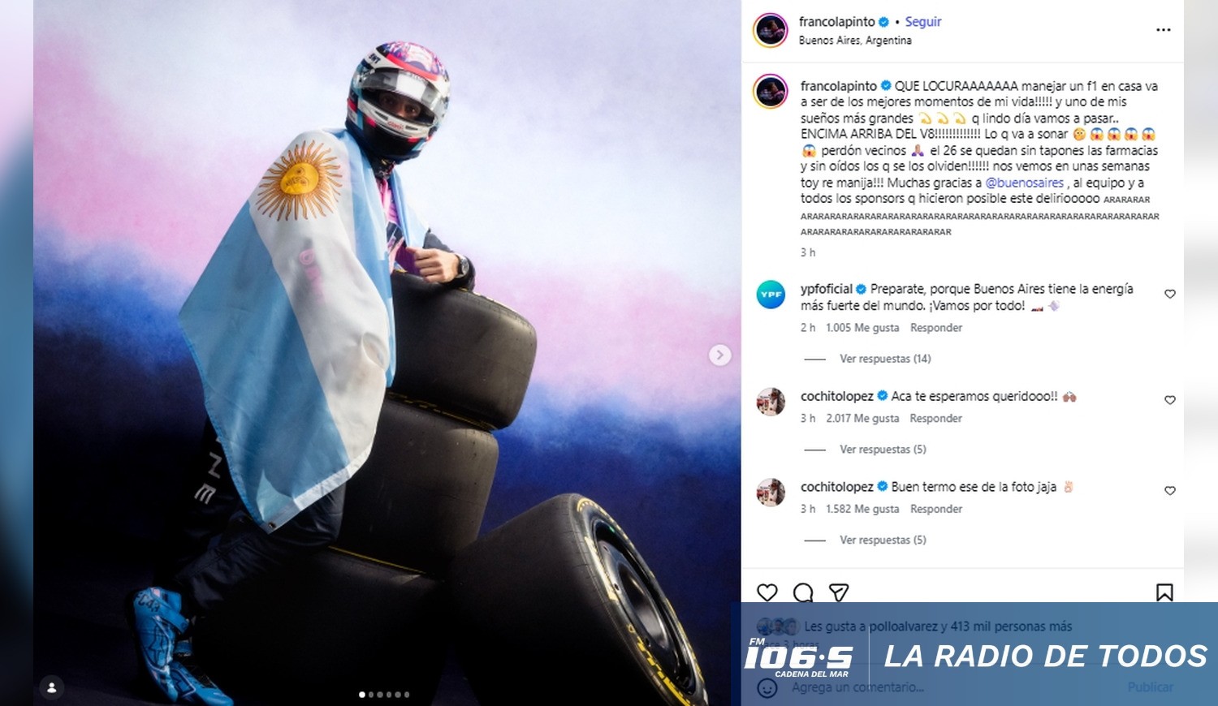
Task: Expand 'Ver respuestas (14)' under ypfoficial
Action: pos(885,359)
